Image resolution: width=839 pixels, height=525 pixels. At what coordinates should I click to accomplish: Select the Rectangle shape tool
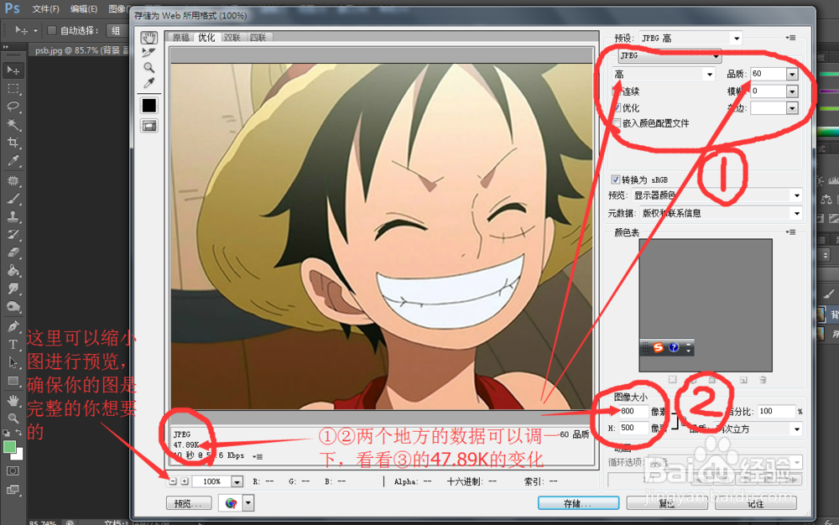click(x=13, y=382)
